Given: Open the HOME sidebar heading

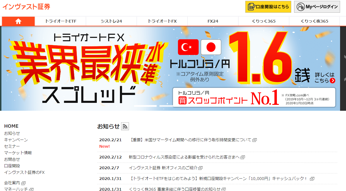Looking at the screenshot, I should [x=11, y=126].
